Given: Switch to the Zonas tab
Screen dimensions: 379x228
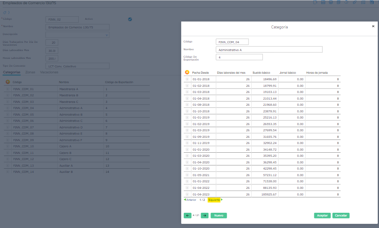Looking at the screenshot, I should tap(30, 72).
